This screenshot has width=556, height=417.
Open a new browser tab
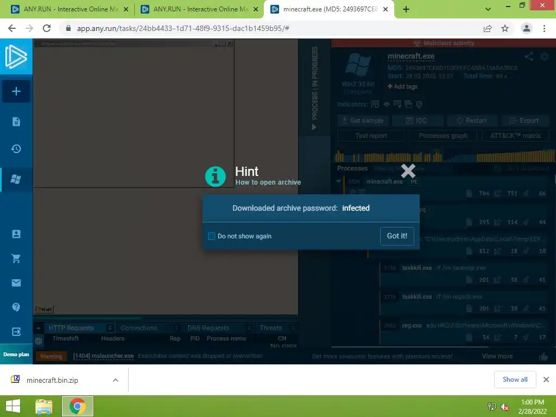coord(406,10)
